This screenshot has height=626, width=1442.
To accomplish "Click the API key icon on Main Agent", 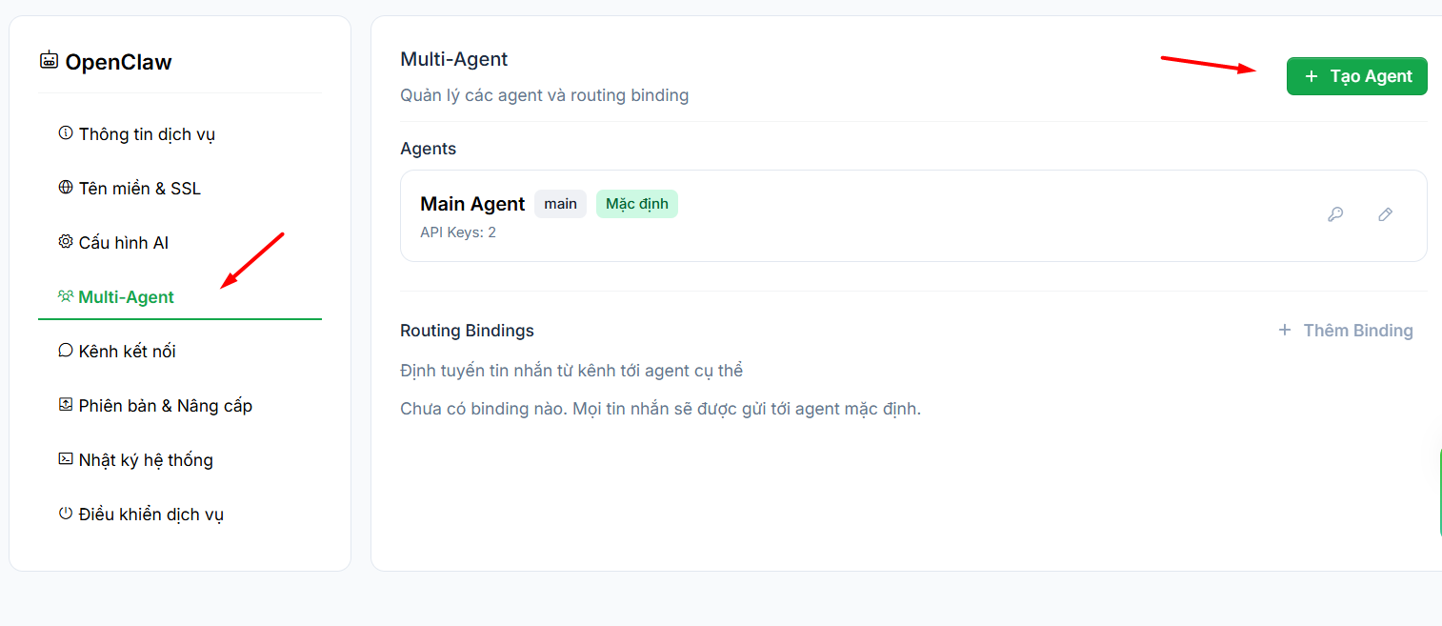I will 1335,214.
